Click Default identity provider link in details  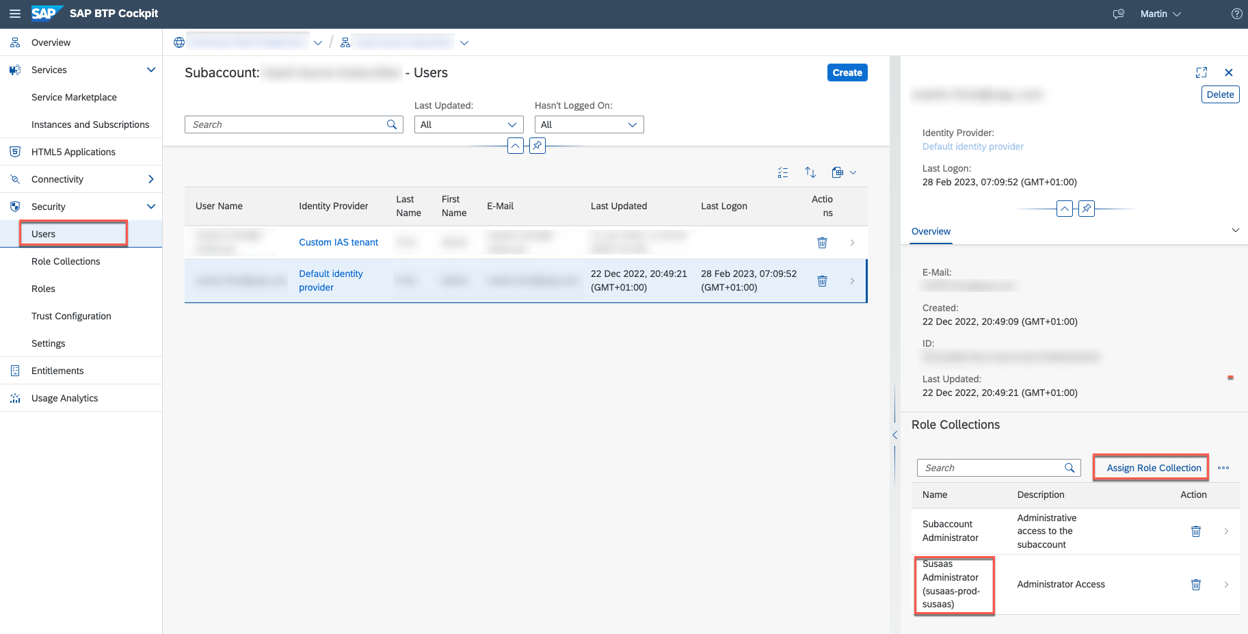pyautogui.click(x=973, y=146)
